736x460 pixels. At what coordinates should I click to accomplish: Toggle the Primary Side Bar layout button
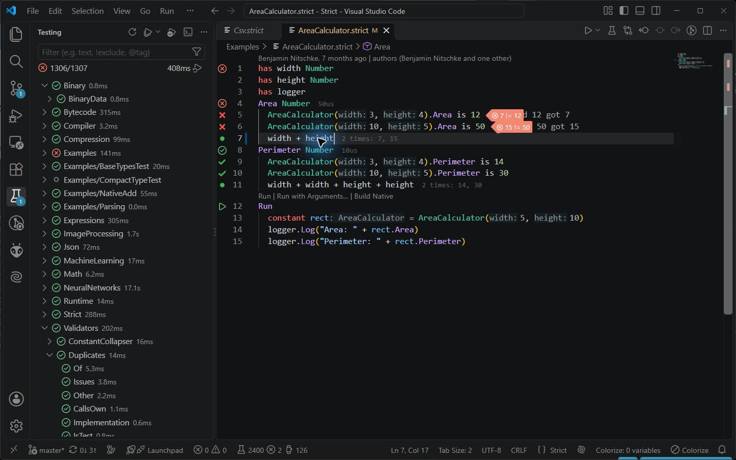coord(624,11)
